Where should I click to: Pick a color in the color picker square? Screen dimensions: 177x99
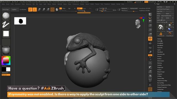[6, 61]
